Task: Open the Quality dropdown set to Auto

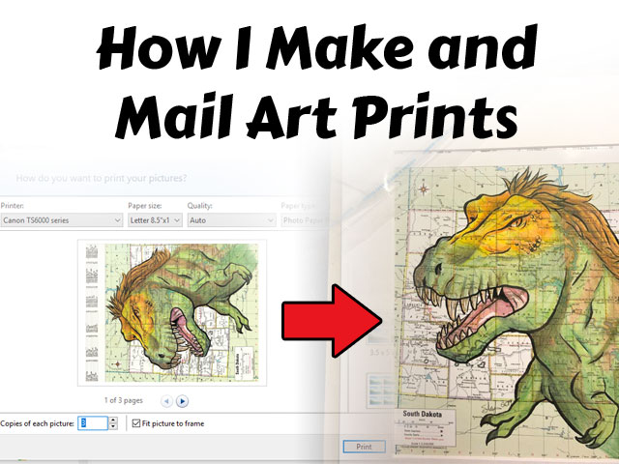Action: pyautogui.click(x=231, y=220)
